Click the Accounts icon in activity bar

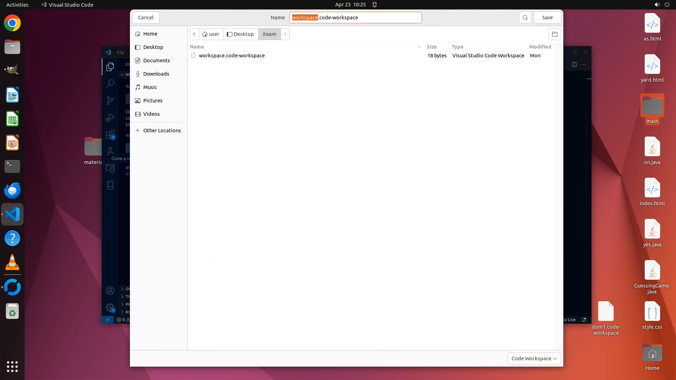pyautogui.click(x=110, y=291)
